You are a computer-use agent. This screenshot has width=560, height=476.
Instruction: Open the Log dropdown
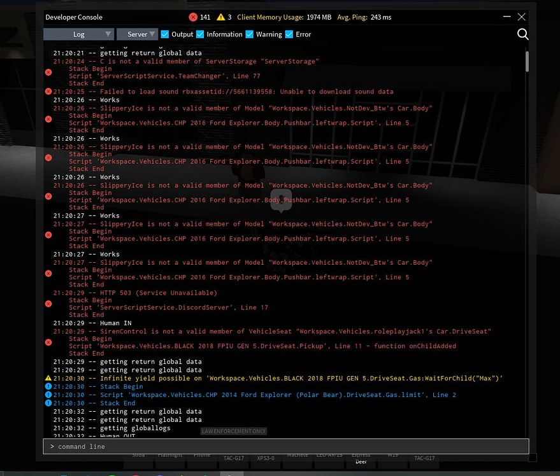click(x=78, y=34)
